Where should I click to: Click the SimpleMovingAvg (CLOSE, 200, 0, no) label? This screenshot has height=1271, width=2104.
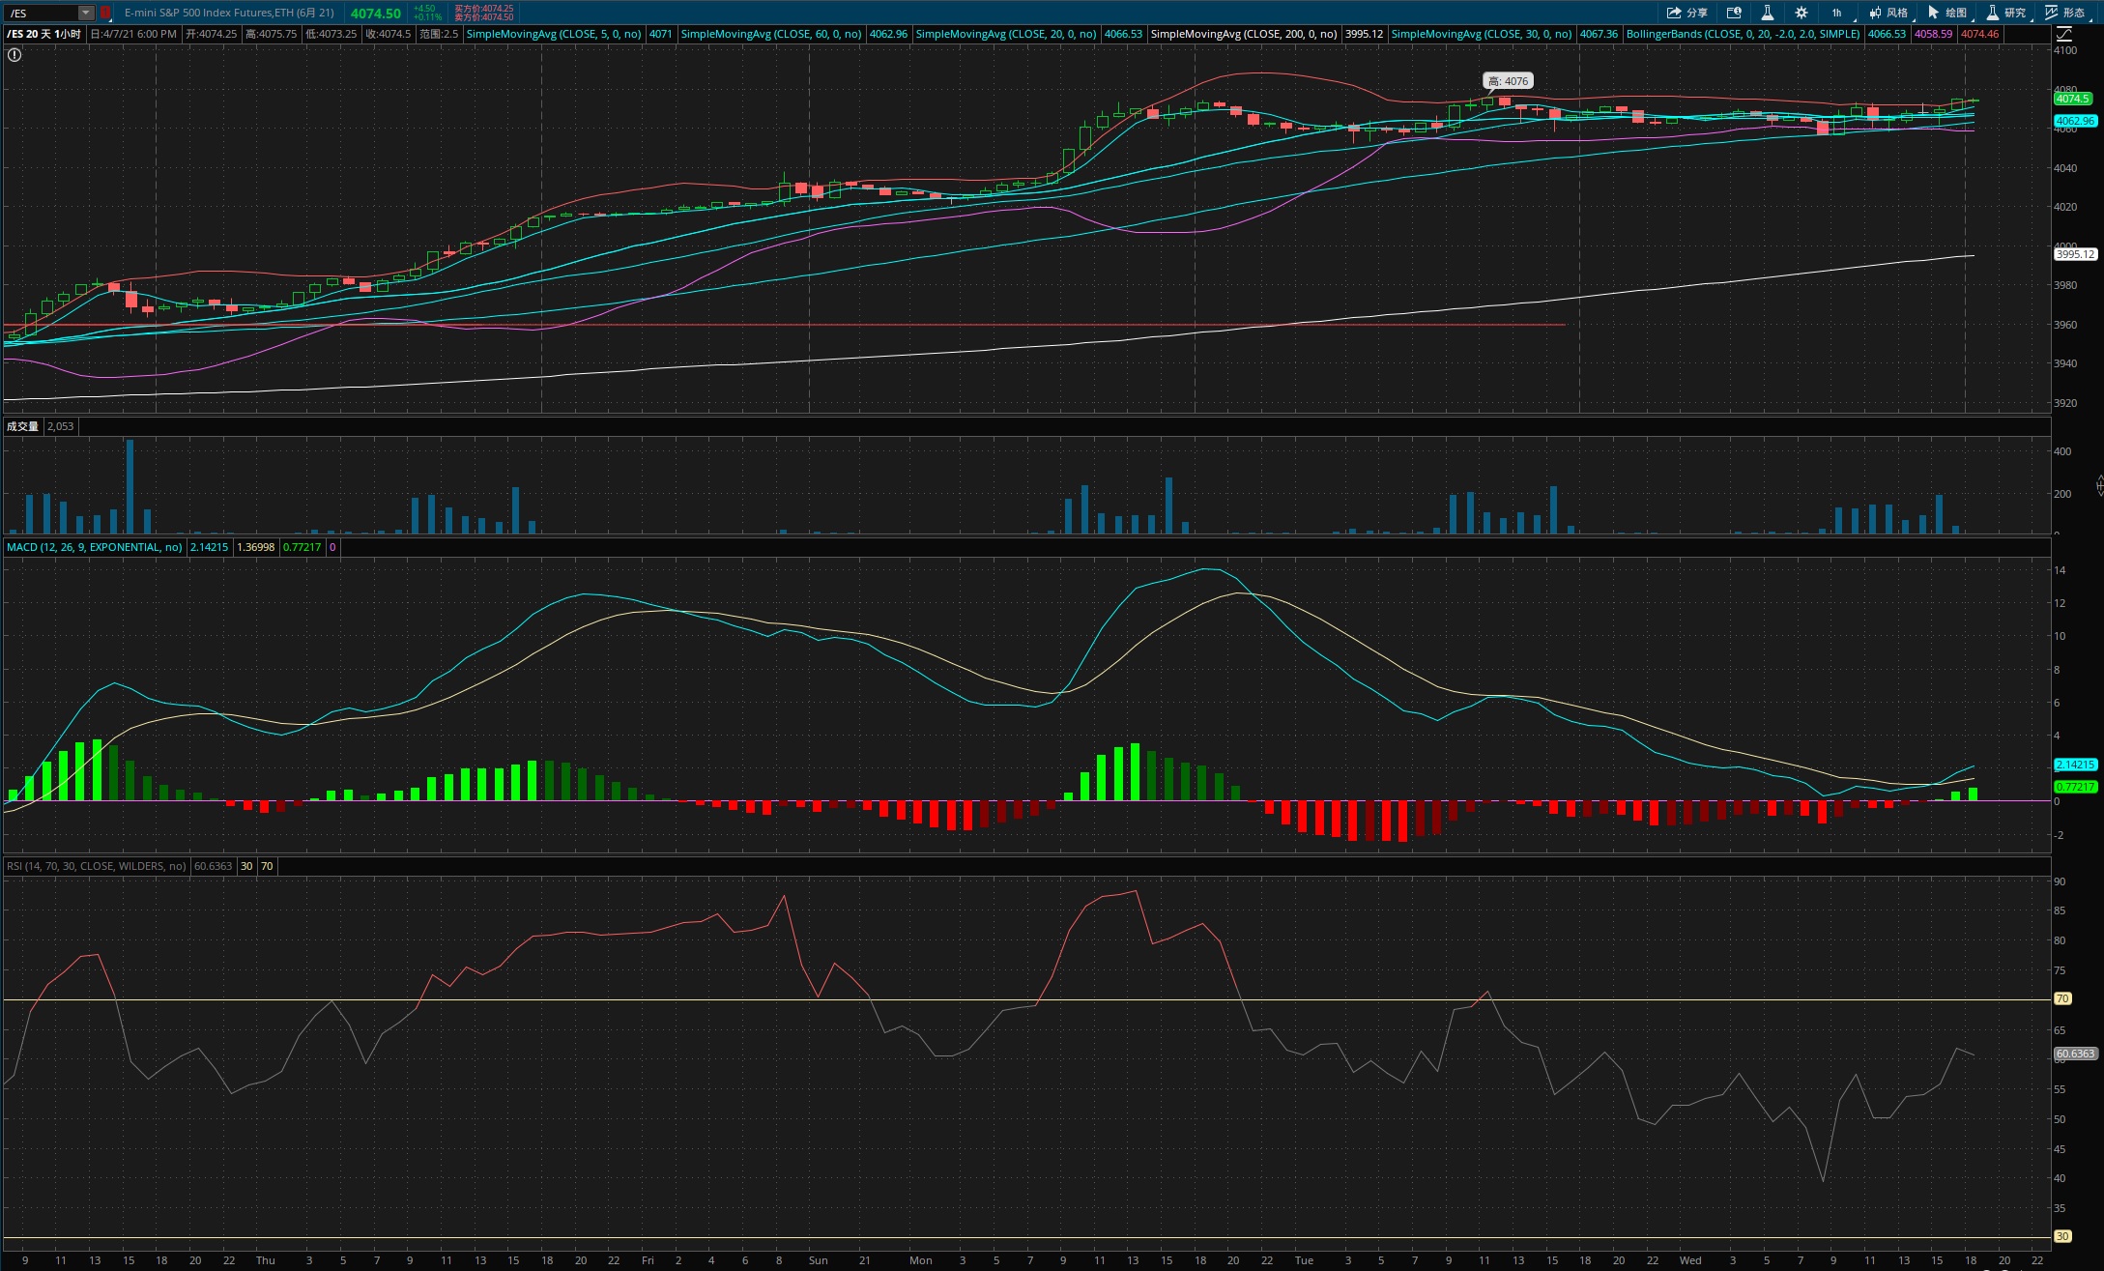click(1244, 34)
